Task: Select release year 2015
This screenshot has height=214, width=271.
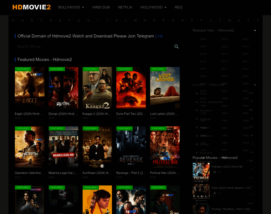Action: click(203, 62)
